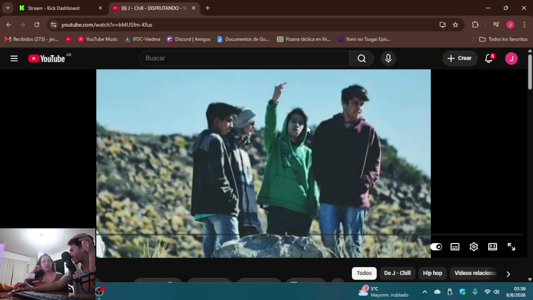533x300 pixels.
Task: Open the Documentos de Google bookmark
Action: point(243,39)
